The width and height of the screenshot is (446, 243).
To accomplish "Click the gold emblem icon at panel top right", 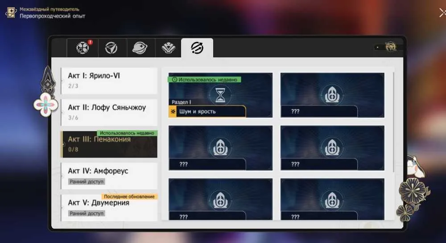I will click(x=391, y=47).
